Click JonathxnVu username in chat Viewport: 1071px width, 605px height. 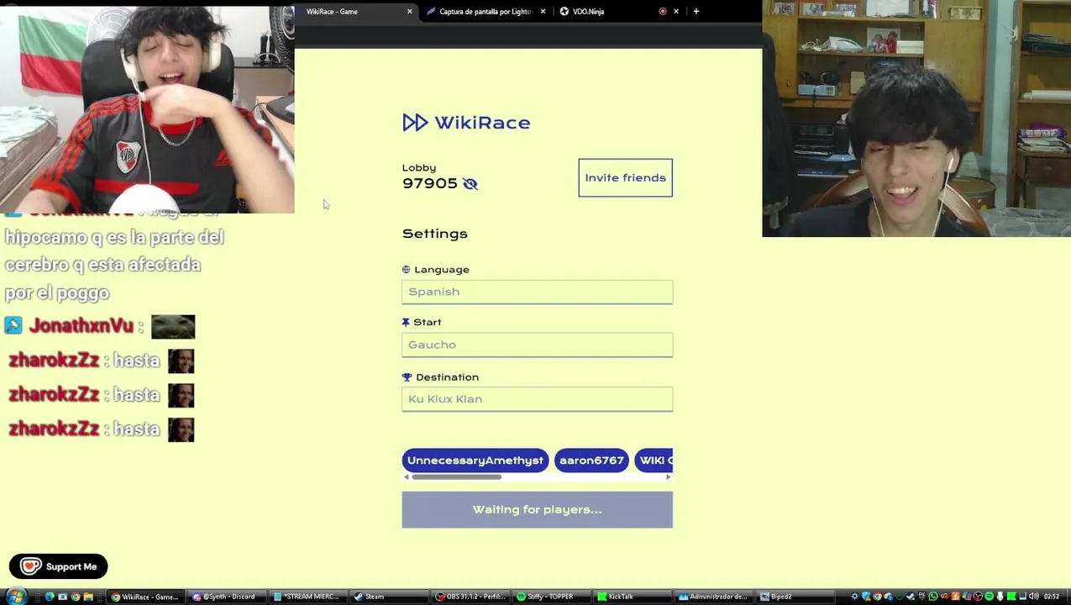pyautogui.click(x=81, y=326)
